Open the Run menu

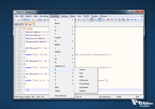pos(79,16)
